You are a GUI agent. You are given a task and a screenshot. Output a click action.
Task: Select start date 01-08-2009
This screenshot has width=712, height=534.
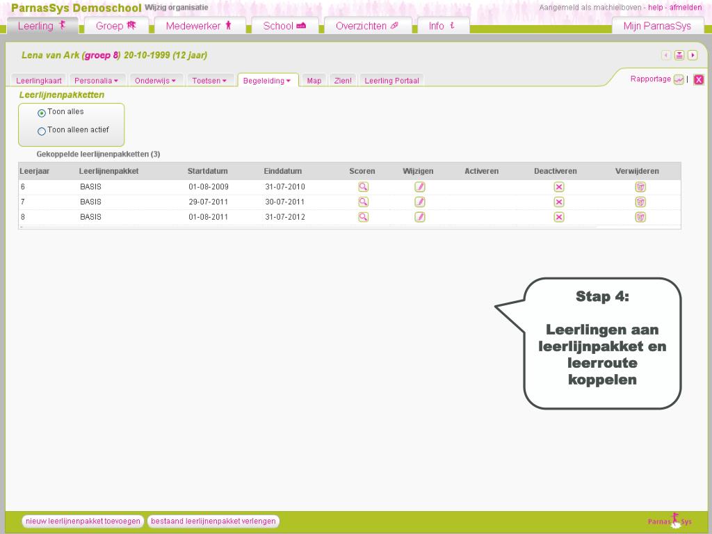click(209, 186)
